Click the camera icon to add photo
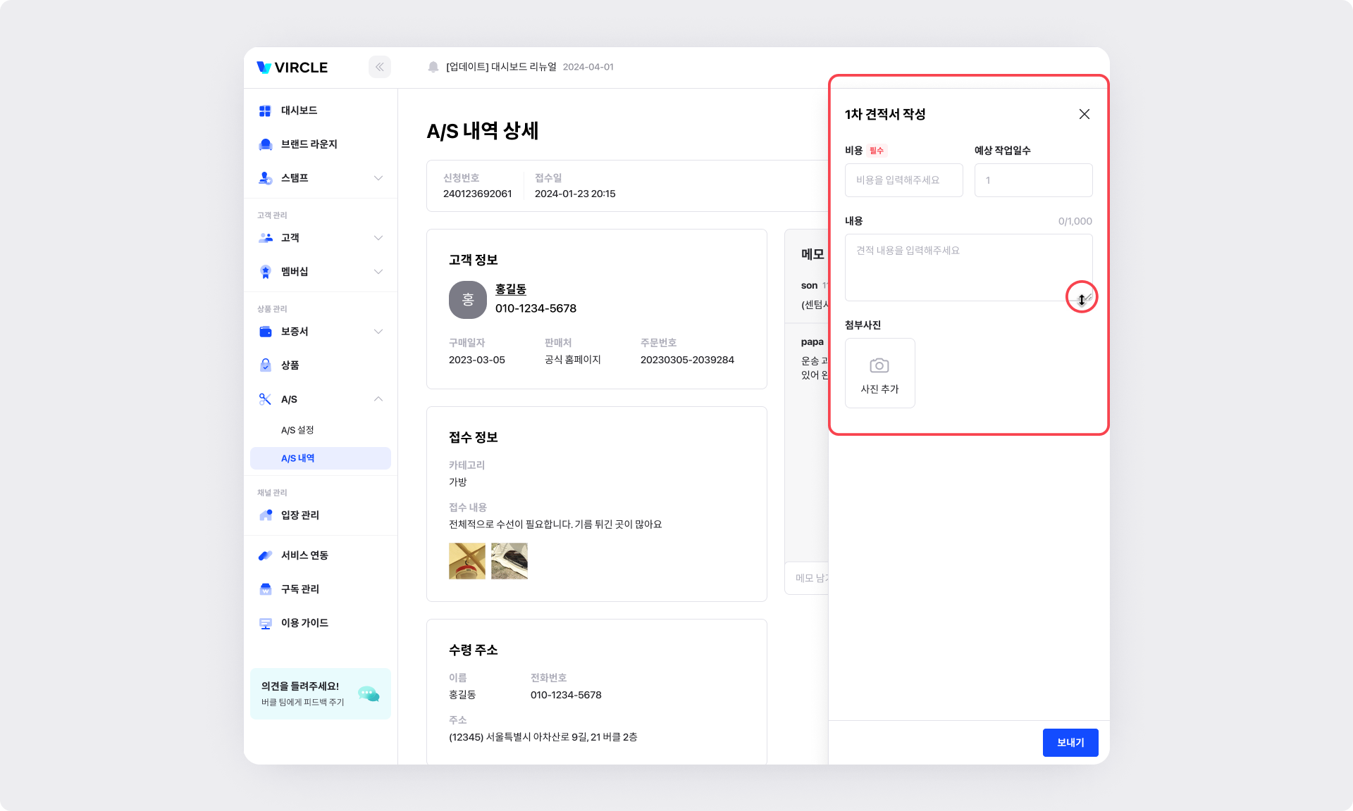This screenshot has height=811, width=1353. 879,365
